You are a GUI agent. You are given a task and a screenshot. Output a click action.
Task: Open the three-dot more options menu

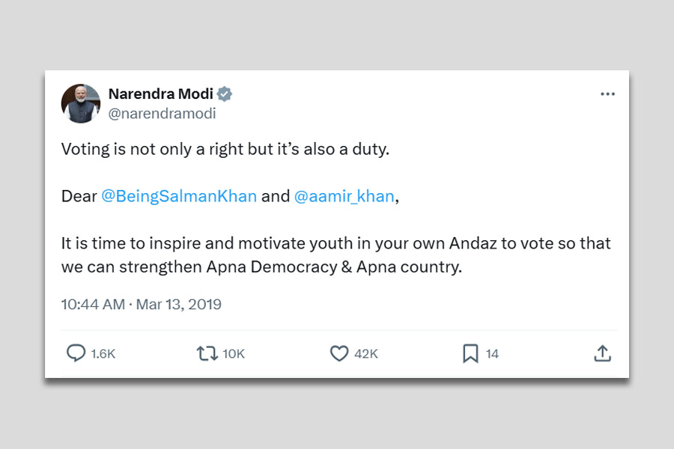click(x=607, y=94)
